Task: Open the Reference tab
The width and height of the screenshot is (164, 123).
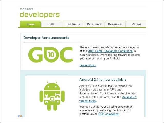Action: pos(94,24)
